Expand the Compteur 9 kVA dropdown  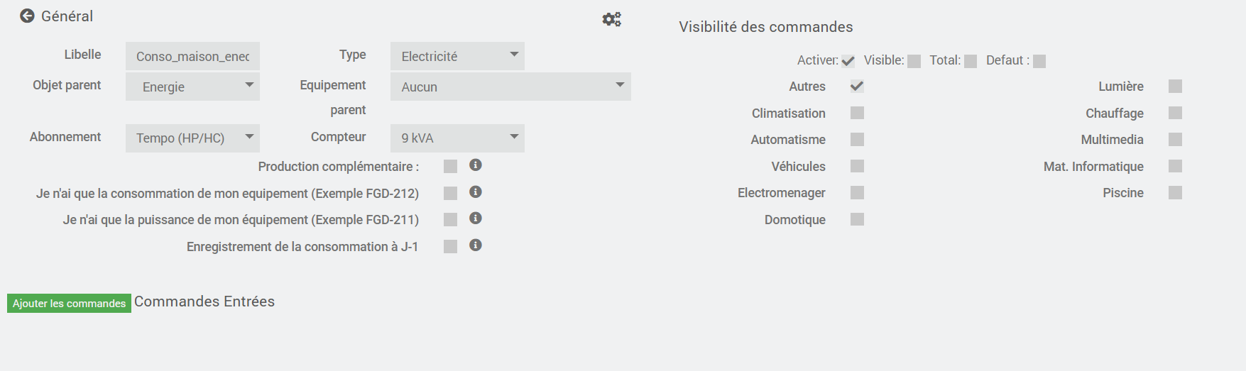(457, 138)
